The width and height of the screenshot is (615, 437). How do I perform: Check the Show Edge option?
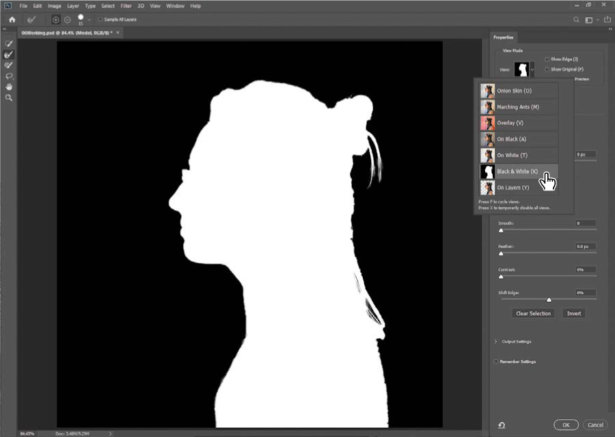(547, 59)
